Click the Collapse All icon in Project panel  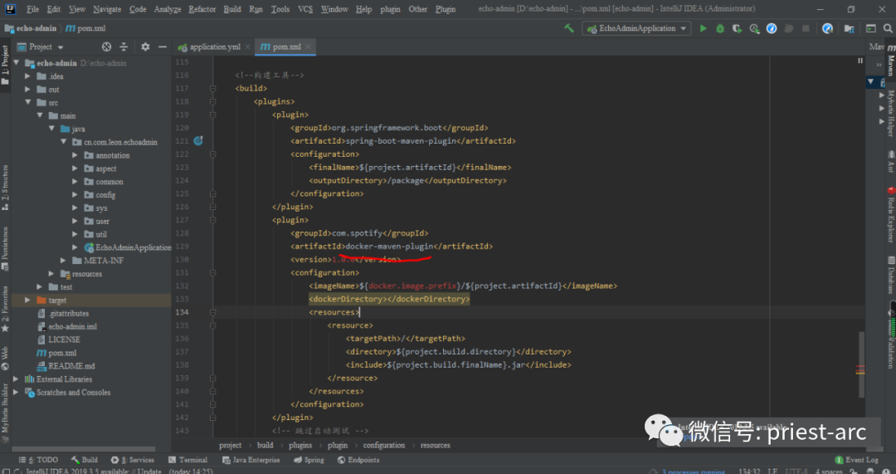click(124, 46)
